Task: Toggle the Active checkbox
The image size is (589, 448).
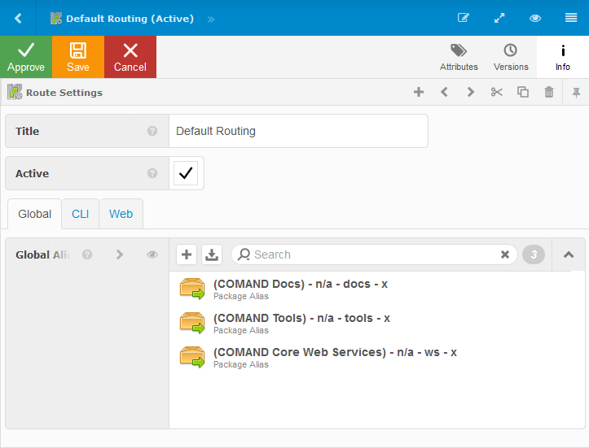Action: [186, 173]
